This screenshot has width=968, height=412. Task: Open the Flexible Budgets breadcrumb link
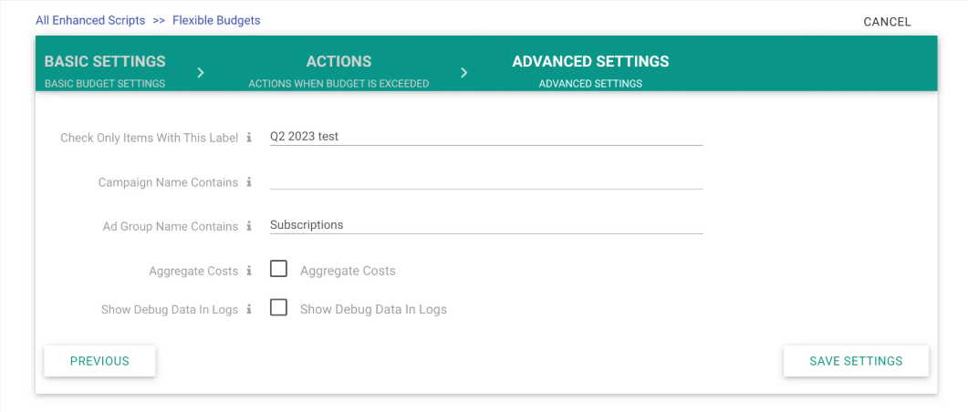[x=216, y=20]
